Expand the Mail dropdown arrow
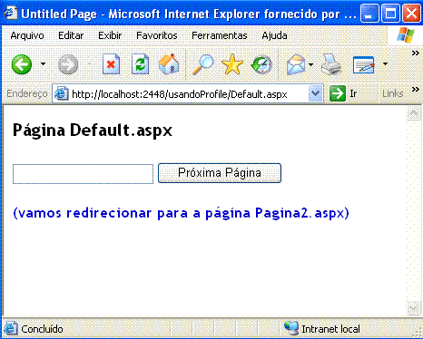The width and height of the screenshot is (423, 339). click(310, 64)
